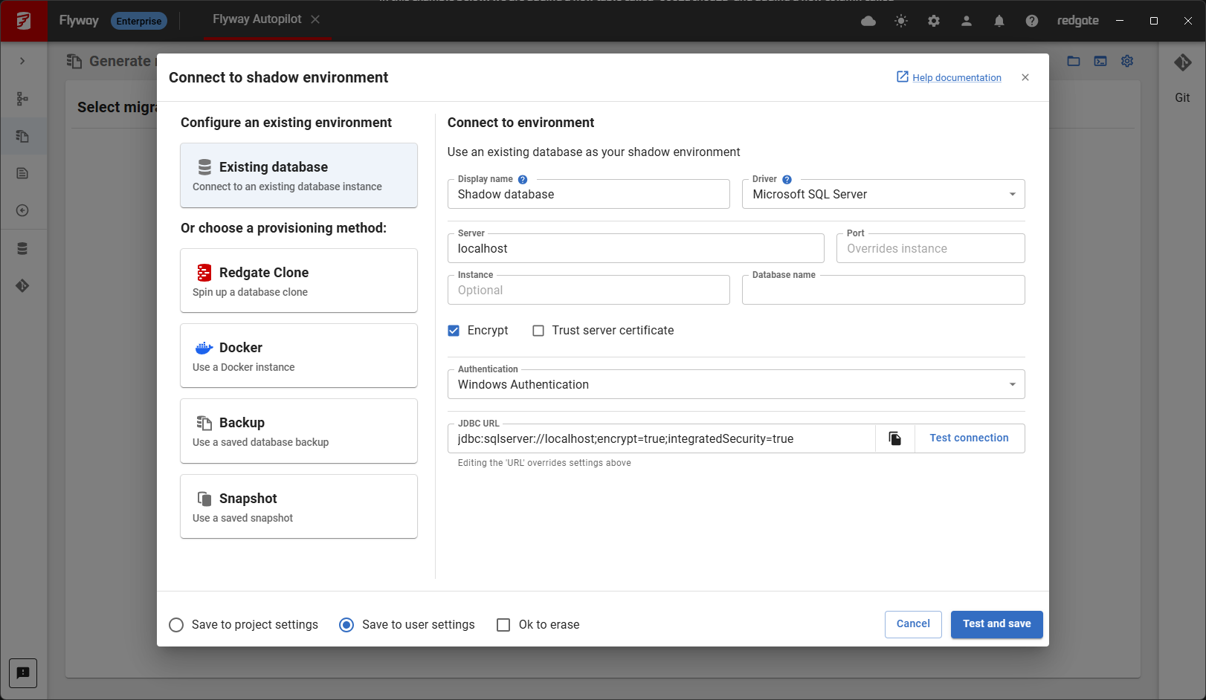Select the Snapshot provisioning method
The image size is (1206, 700).
click(x=299, y=506)
